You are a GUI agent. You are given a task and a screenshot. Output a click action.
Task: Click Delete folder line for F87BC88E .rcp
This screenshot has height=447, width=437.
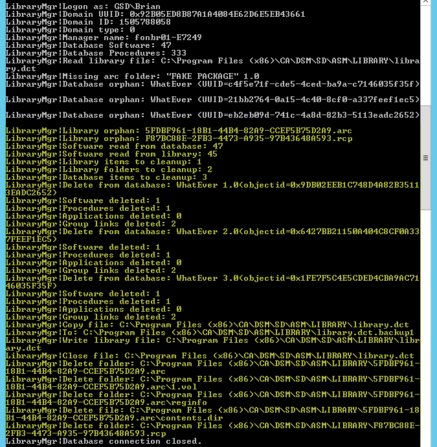click(x=212, y=430)
